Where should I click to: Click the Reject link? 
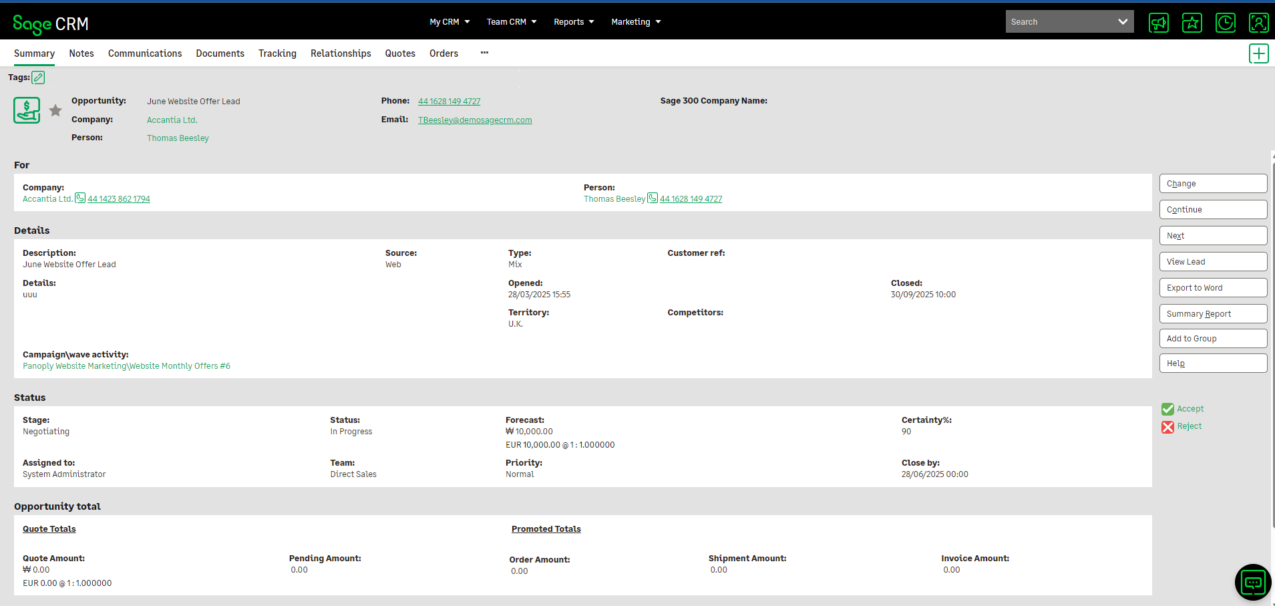[1189, 426]
